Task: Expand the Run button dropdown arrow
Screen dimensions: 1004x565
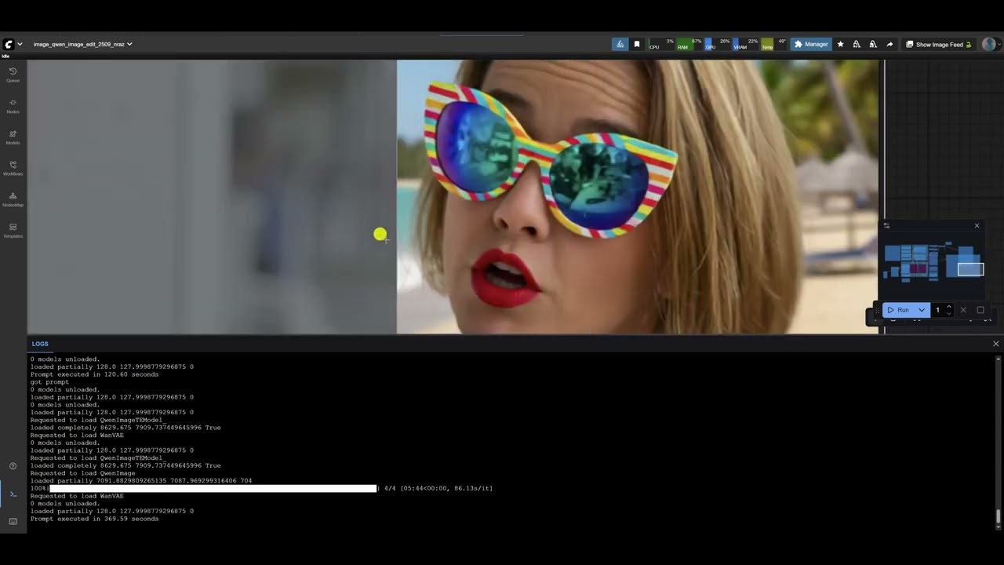Action: pyautogui.click(x=922, y=310)
